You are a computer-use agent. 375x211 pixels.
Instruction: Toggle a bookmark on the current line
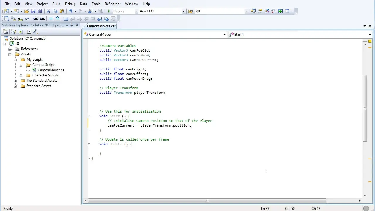(x=66, y=19)
